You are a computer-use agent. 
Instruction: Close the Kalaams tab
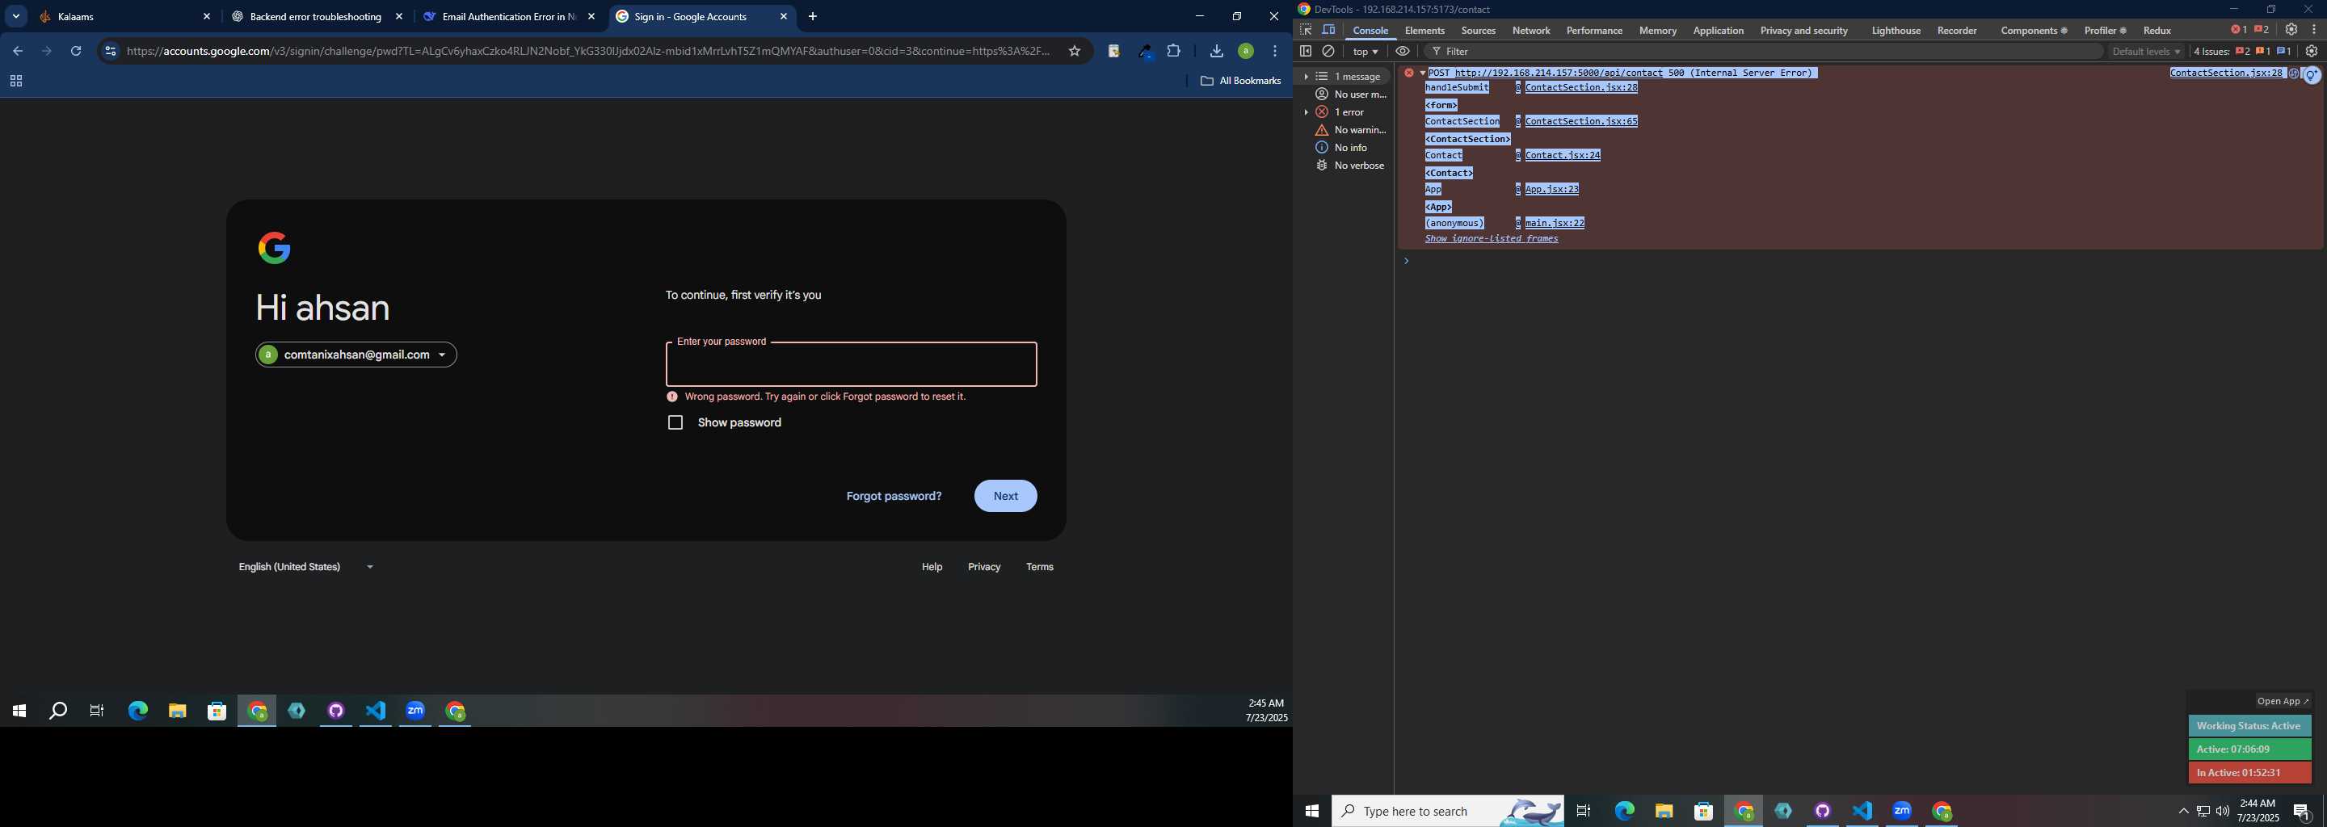206,16
